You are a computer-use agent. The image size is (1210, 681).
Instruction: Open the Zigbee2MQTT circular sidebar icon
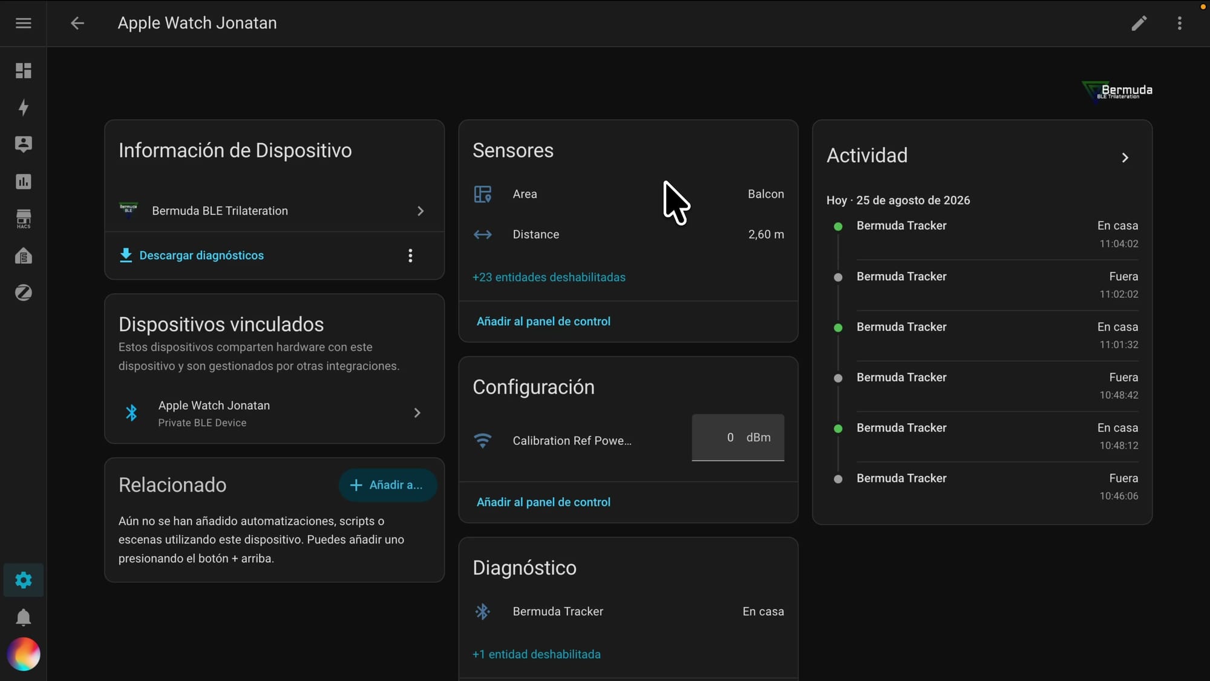(24, 293)
